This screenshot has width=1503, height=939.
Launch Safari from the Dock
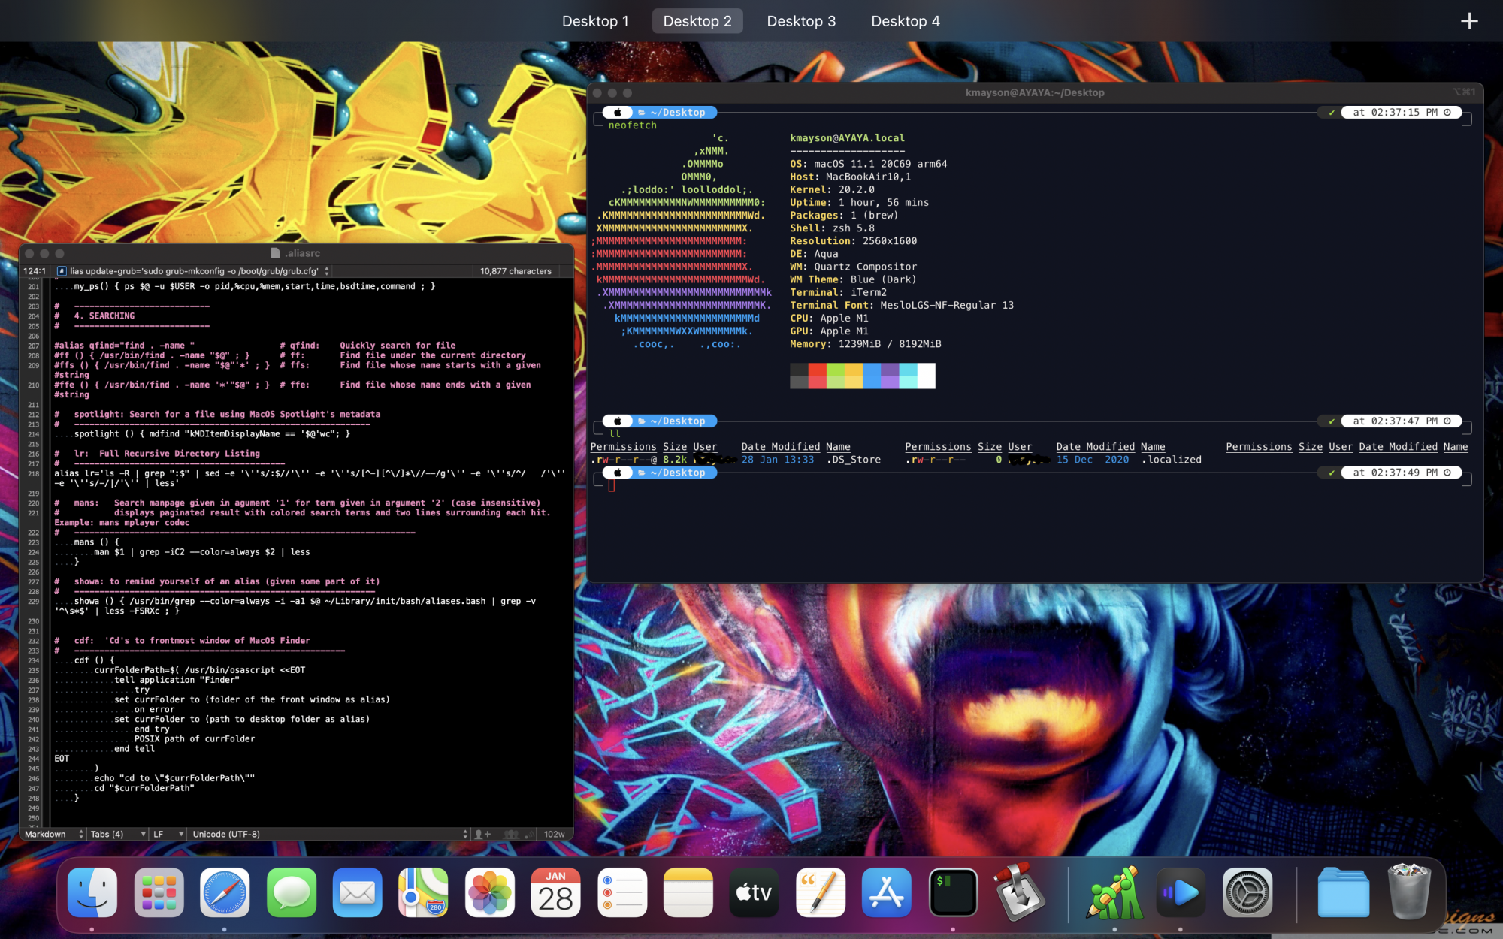(x=225, y=892)
